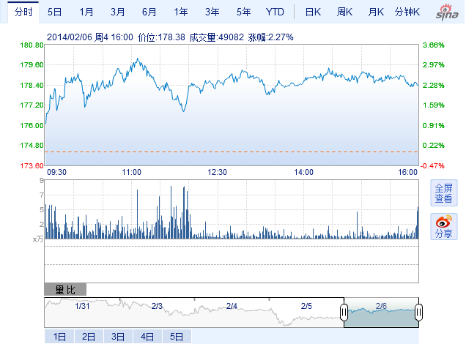Image resolution: width=466 pixels, height=344 pixels.
Task: Switch to the 3年 chart
Action: pyautogui.click(x=212, y=12)
